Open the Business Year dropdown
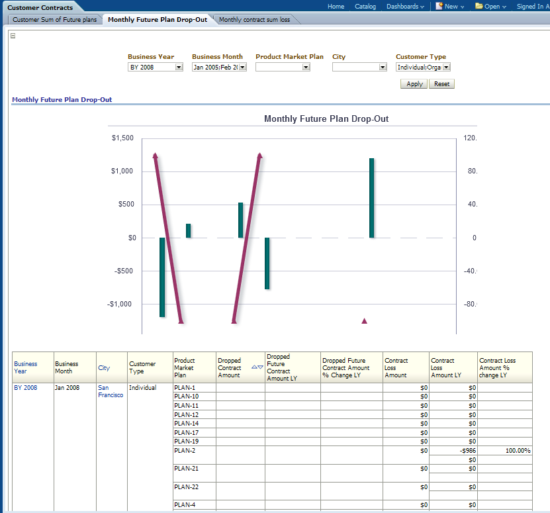This screenshot has width=550, height=513. tap(179, 67)
